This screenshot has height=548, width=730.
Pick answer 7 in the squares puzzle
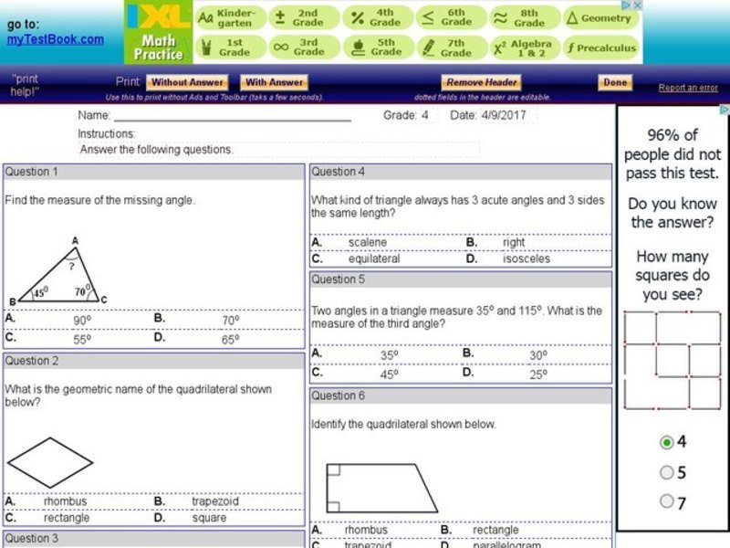pos(666,501)
